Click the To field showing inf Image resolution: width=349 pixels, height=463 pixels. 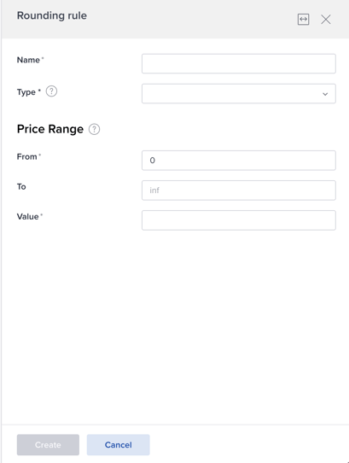pyautogui.click(x=239, y=190)
